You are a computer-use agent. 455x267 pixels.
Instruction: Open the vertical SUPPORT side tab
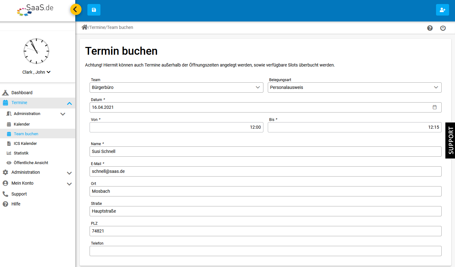click(x=450, y=140)
